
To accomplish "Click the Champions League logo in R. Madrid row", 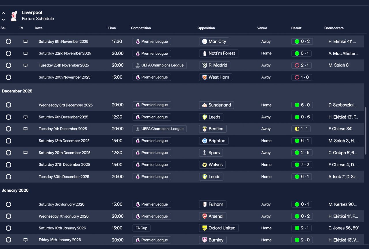I will pos(138,65).
